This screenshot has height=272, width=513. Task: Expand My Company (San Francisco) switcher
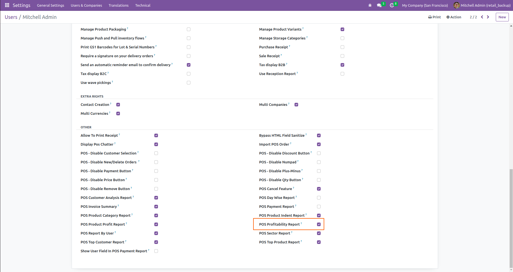click(x=425, y=5)
